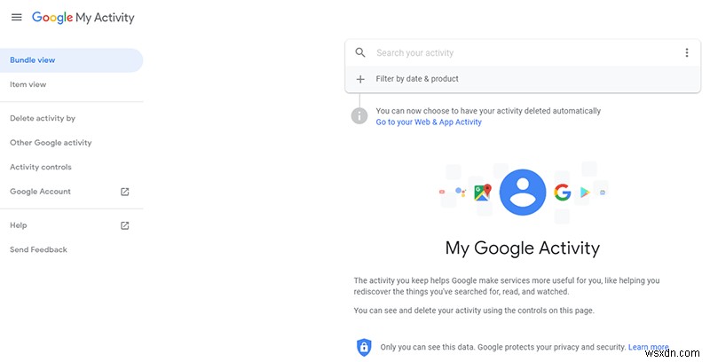Viewport: 710px width, 362px height.
Task: Click the info icon beside auto-delete notice
Action: (x=359, y=116)
